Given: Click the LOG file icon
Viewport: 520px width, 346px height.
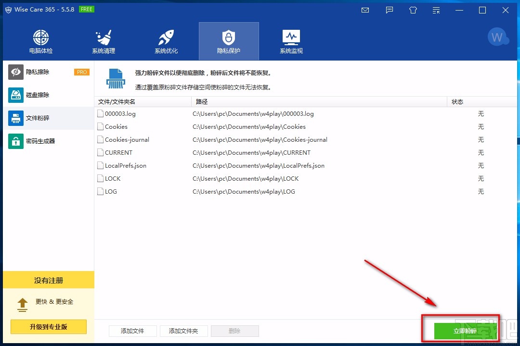Looking at the screenshot, I should pyautogui.click(x=100, y=191).
